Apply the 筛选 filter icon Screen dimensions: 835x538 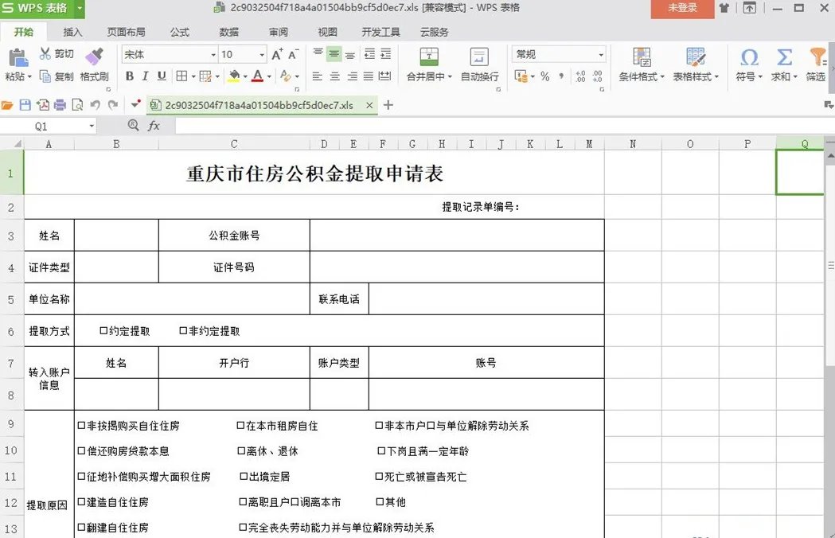coord(817,64)
